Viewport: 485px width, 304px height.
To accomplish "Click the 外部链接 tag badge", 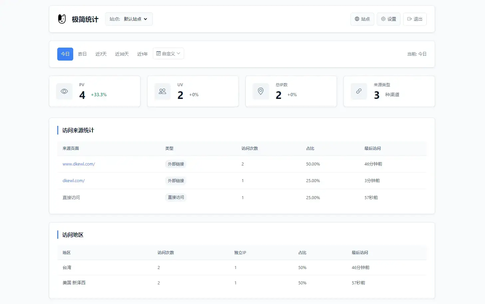I will pyautogui.click(x=175, y=164).
